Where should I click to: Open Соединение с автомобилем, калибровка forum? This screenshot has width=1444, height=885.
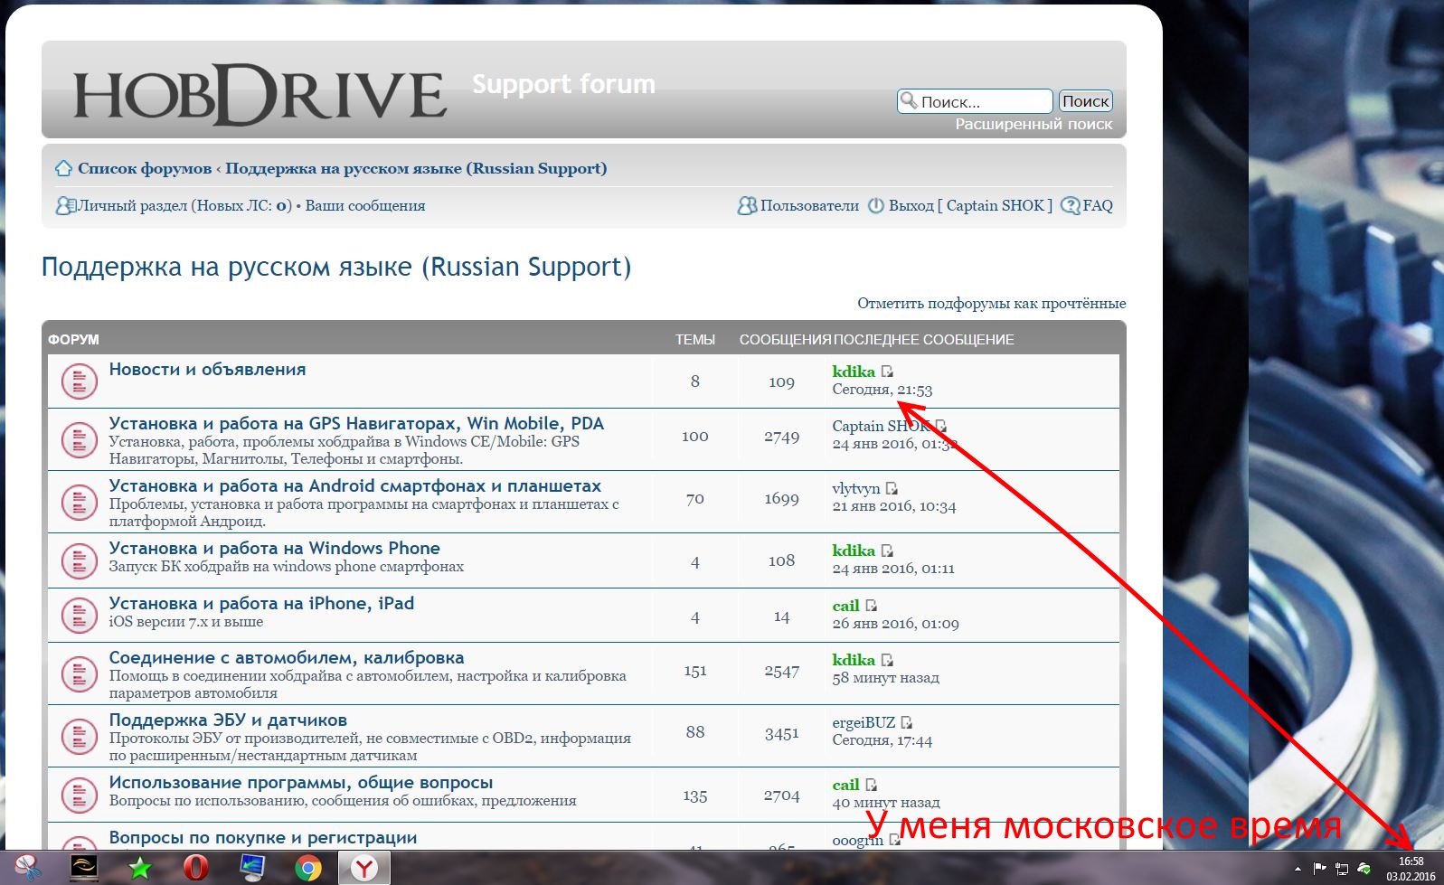pos(286,658)
